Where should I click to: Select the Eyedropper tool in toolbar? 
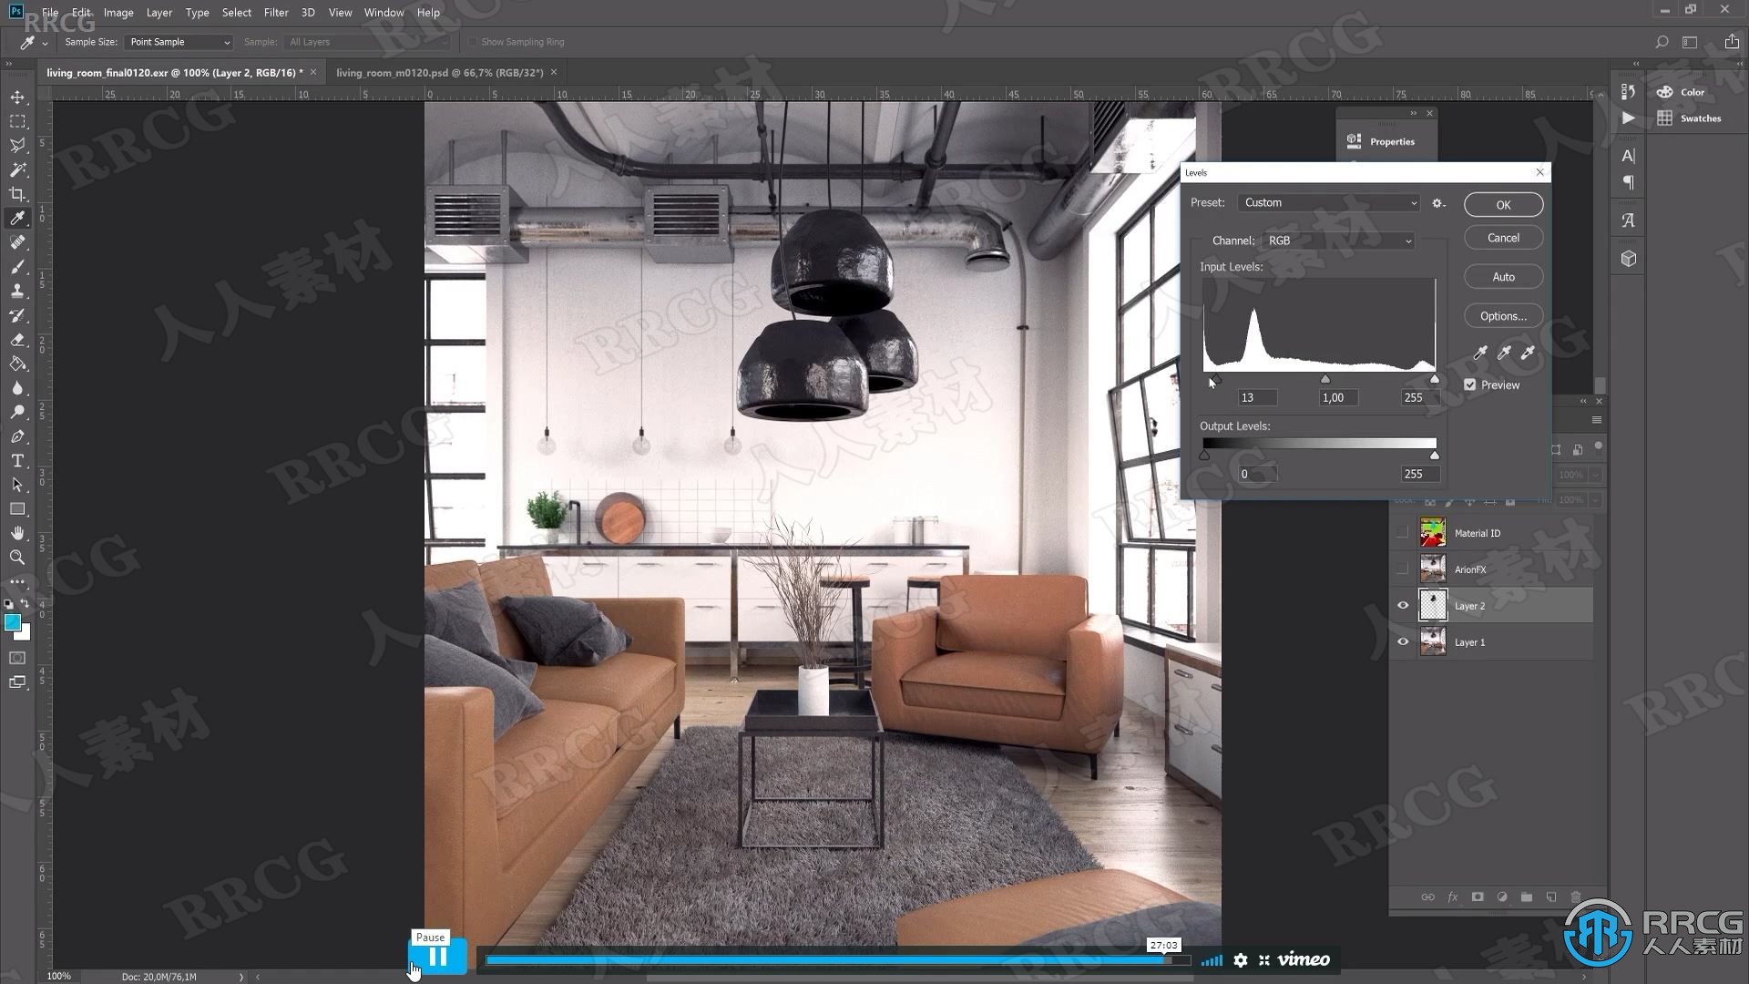(x=18, y=218)
